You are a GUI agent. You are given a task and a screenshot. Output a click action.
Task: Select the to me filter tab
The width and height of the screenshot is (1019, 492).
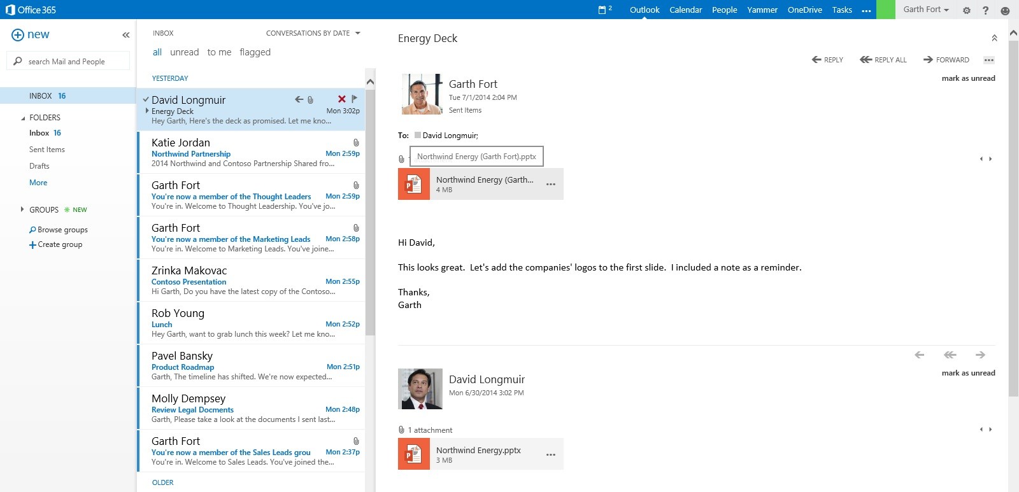[219, 52]
